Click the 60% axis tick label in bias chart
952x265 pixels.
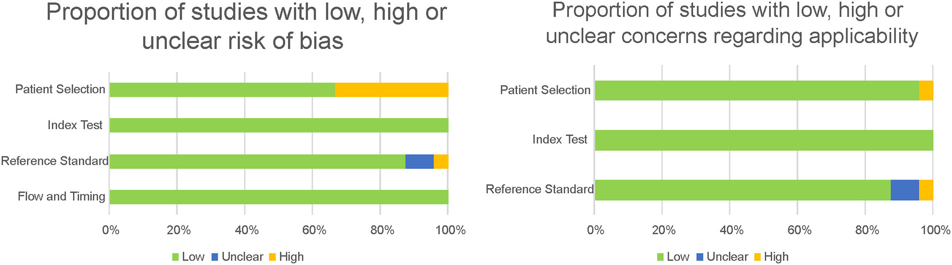tap(314, 230)
